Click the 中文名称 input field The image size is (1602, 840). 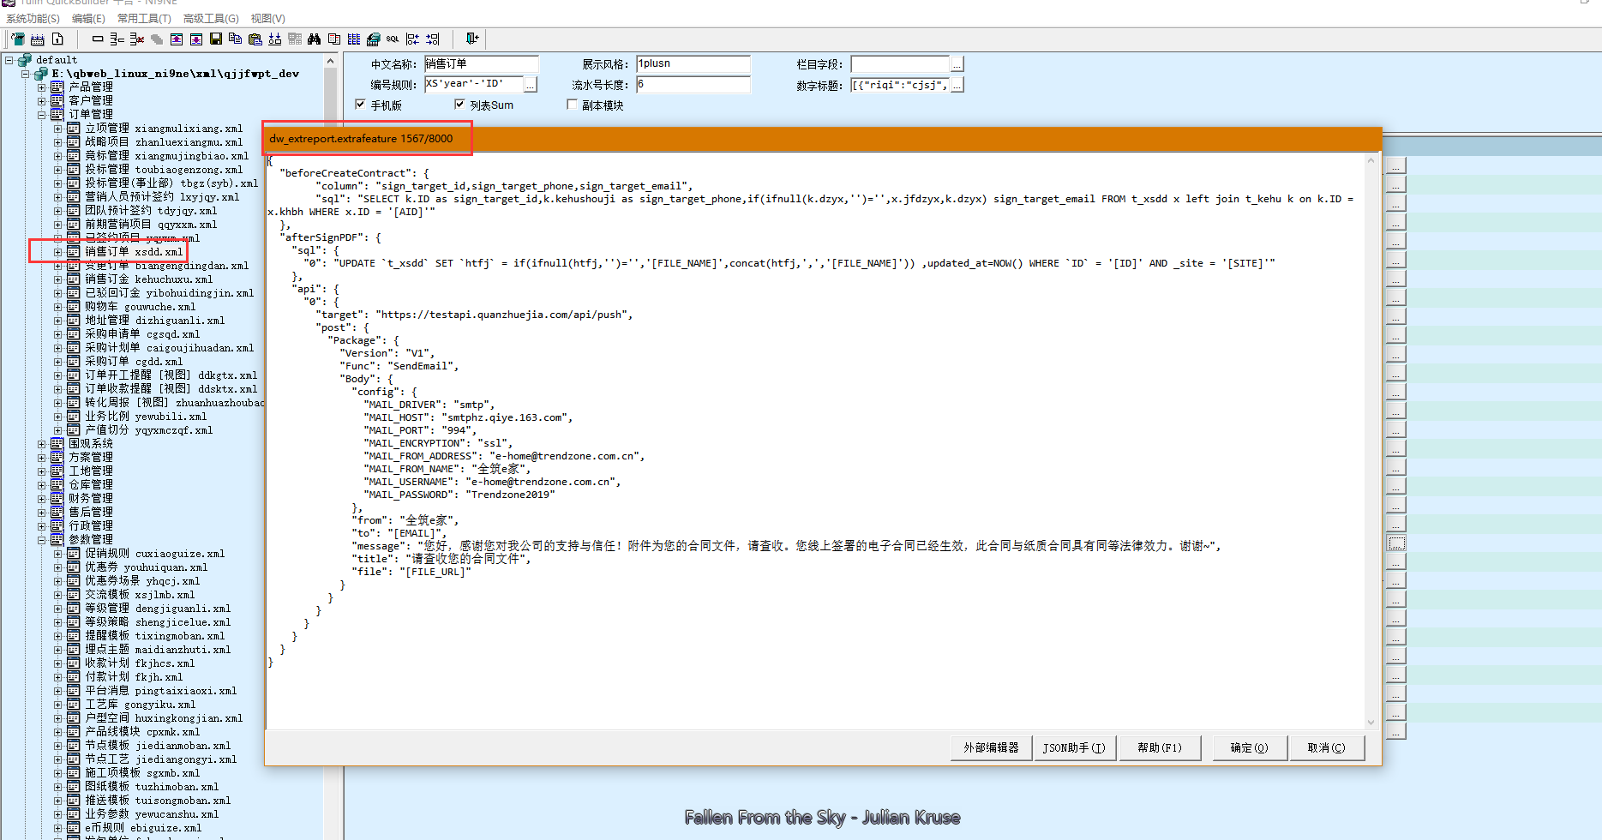click(481, 64)
